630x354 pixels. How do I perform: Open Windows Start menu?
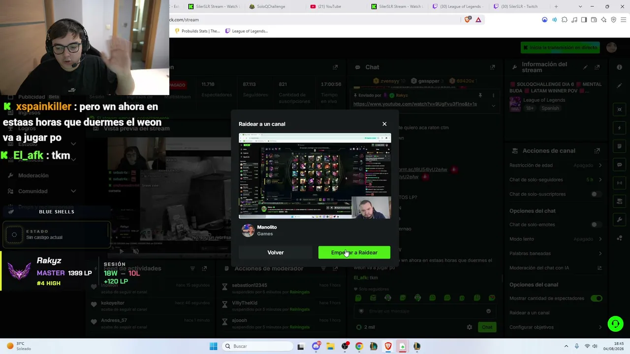213,346
